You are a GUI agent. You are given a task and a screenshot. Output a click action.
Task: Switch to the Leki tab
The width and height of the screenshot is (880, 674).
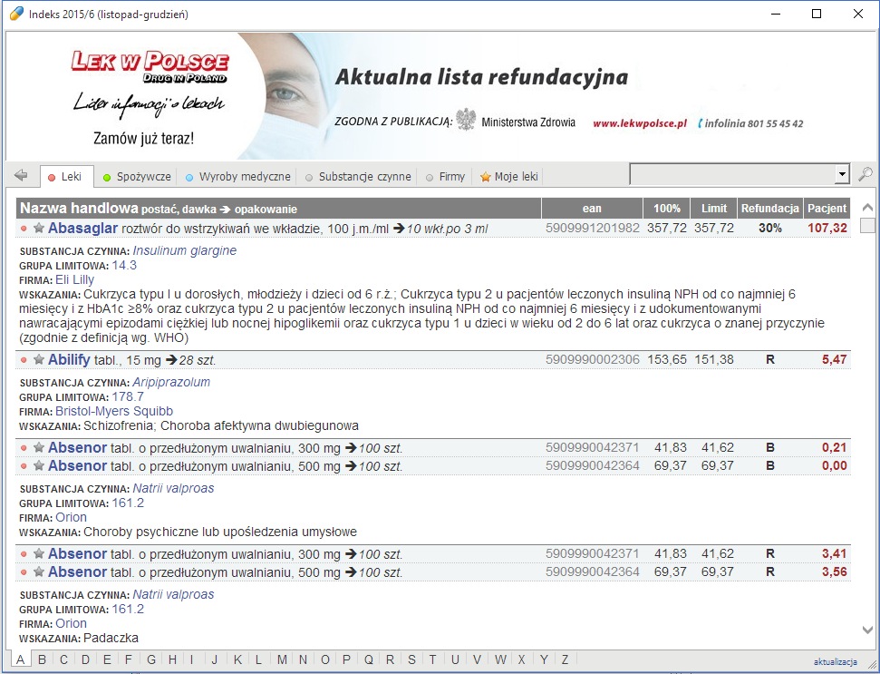[x=66, y=177]
